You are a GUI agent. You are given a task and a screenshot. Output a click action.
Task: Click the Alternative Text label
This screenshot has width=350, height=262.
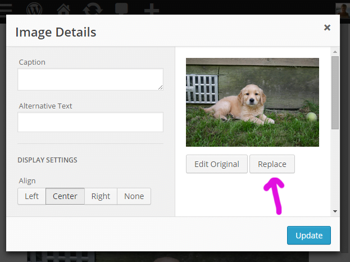tap(46, 106)
